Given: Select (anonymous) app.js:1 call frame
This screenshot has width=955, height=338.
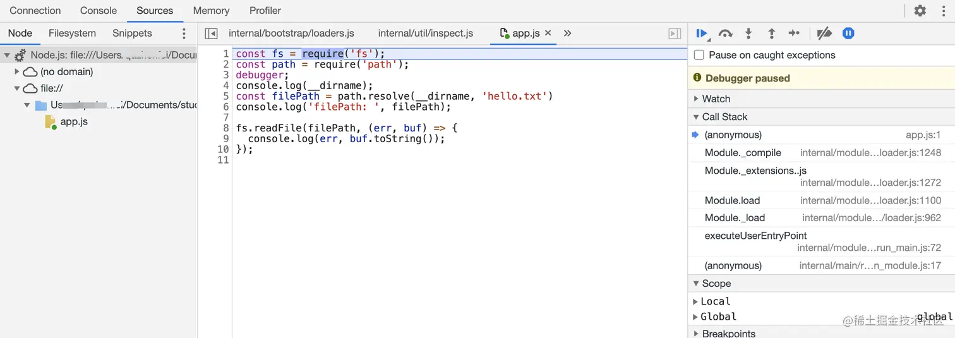Looking at the screenshot, I should pyautogui.click(x=821, y=135).
